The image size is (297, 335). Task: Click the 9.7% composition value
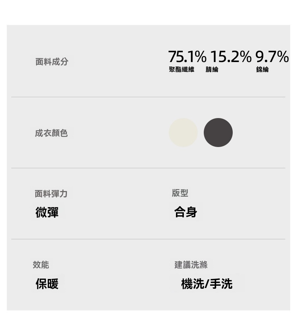click(x=272, y=57)
